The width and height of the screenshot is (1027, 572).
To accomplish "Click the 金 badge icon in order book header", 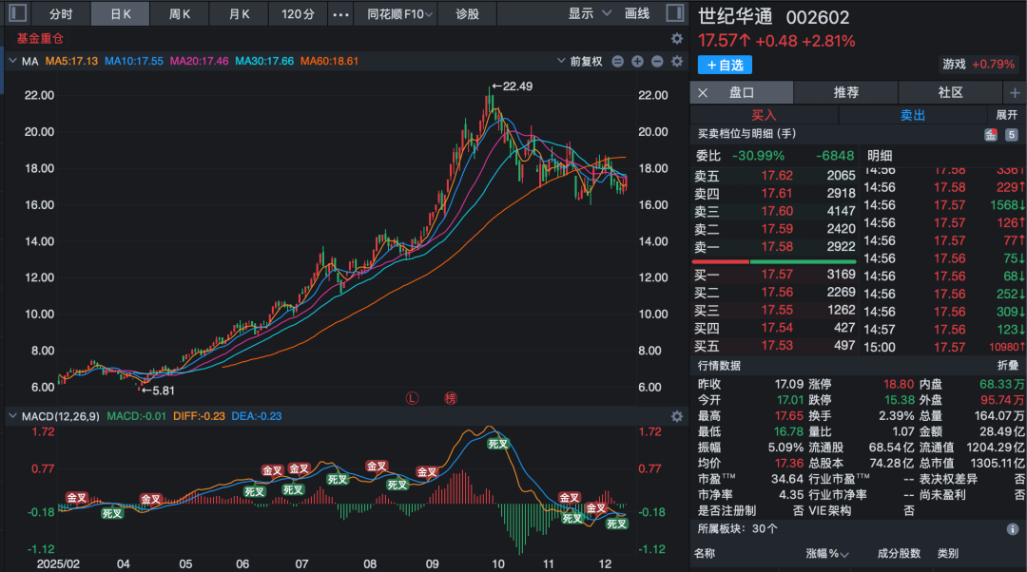I will click(x=991, y=135).
